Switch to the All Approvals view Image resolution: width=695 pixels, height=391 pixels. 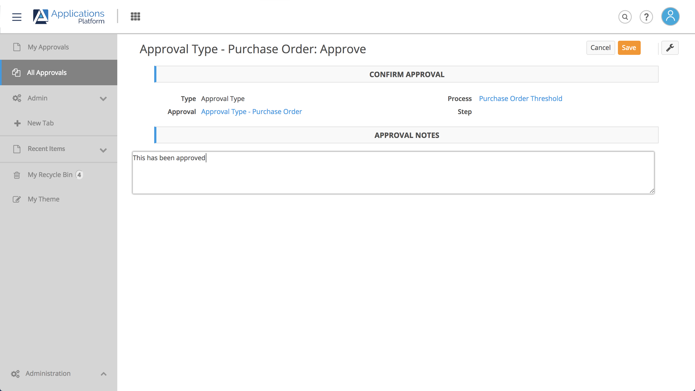click(x=46, y=72)
